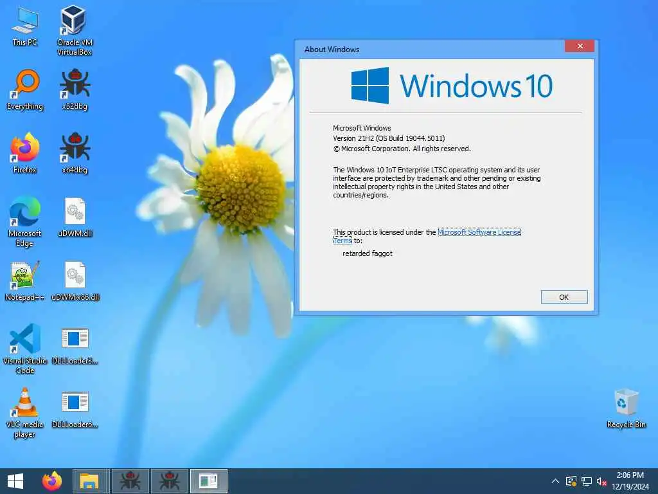Select the uDWM.dll file icon
The height and width of the screenshot is (494, 658).
[75, 217]
